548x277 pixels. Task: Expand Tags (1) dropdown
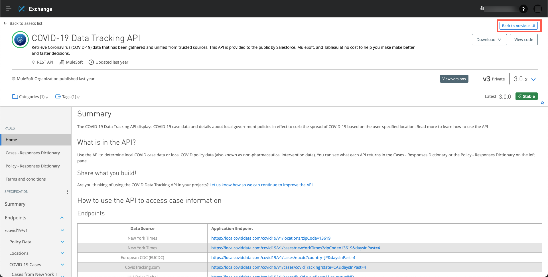[68, 97]
